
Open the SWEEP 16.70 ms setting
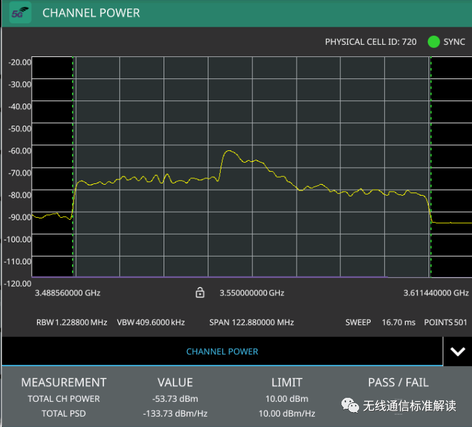tap(380, 322)
